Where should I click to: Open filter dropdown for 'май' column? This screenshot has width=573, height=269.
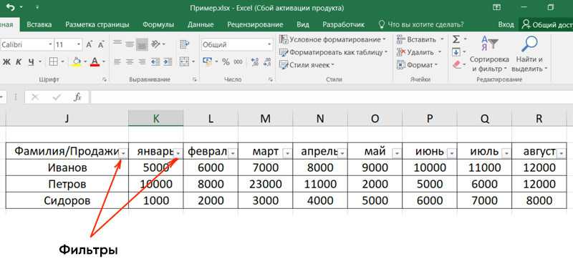click(x=397, y=154)
